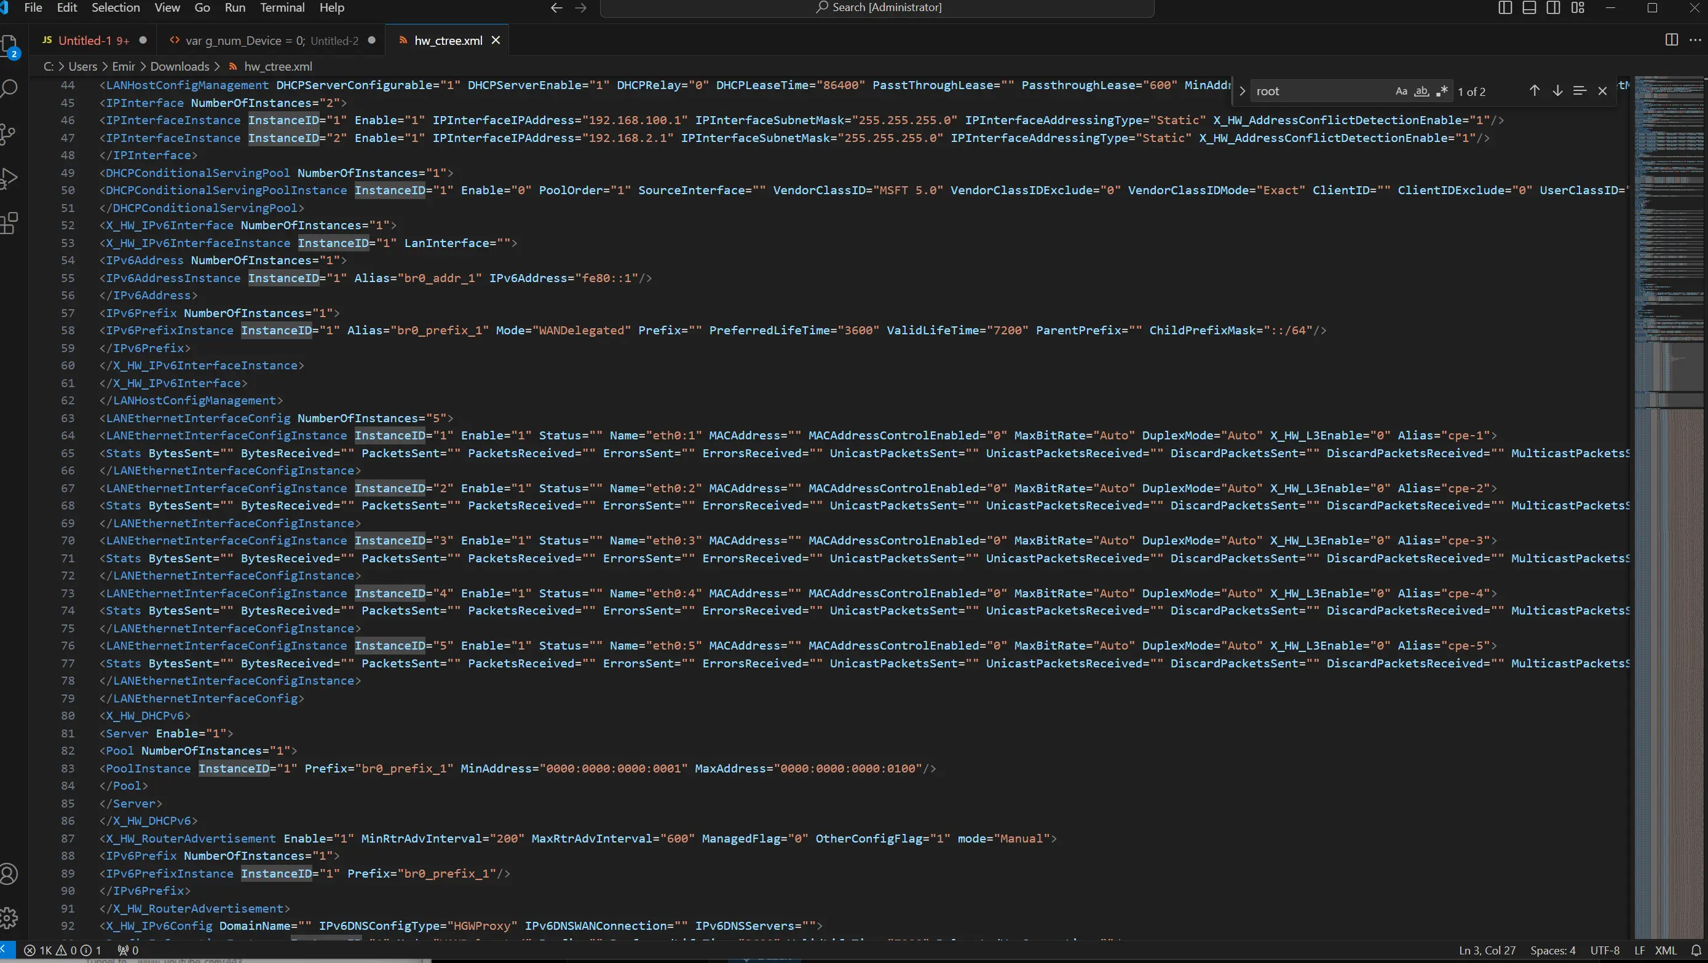Click line number 64 in gutter
Image resolution: width=1708 pixels, height=963 pixels.
coord(68,436)
